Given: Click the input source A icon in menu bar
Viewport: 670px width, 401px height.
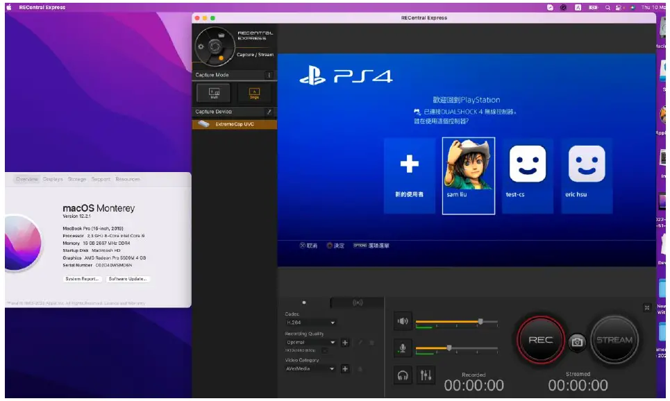Looking at the screenshot, I should pyautogui.click(x=578, y=7).
